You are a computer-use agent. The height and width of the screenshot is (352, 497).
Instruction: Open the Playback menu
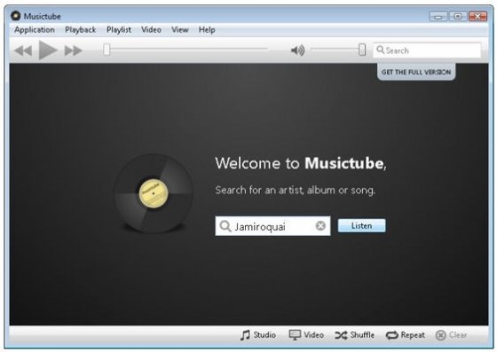[x=80, y=30]
